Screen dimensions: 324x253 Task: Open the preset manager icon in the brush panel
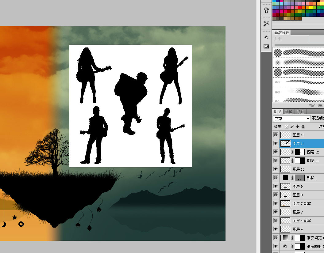click(320, 105)
